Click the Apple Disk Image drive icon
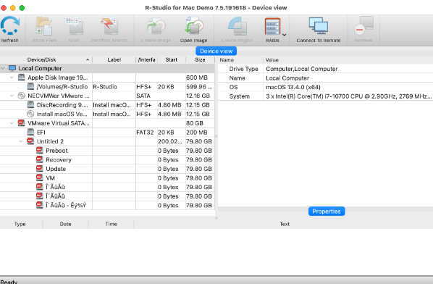433x284 pixels. tap(21, 78)
